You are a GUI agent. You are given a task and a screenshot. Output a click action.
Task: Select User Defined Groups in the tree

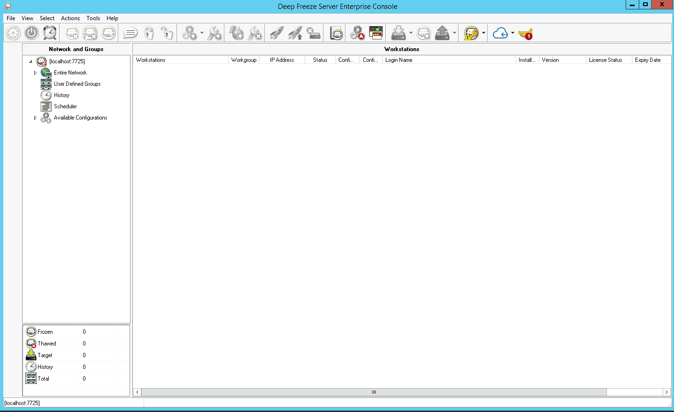click(77, 84)
